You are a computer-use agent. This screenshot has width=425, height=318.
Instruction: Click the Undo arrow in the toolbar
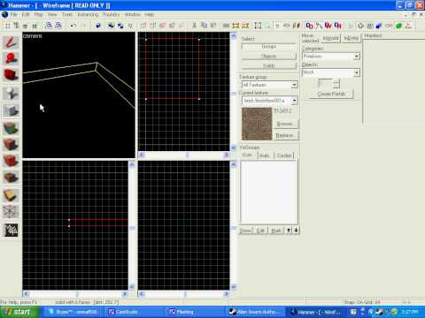pyautogui.click(x=73, y=26)
